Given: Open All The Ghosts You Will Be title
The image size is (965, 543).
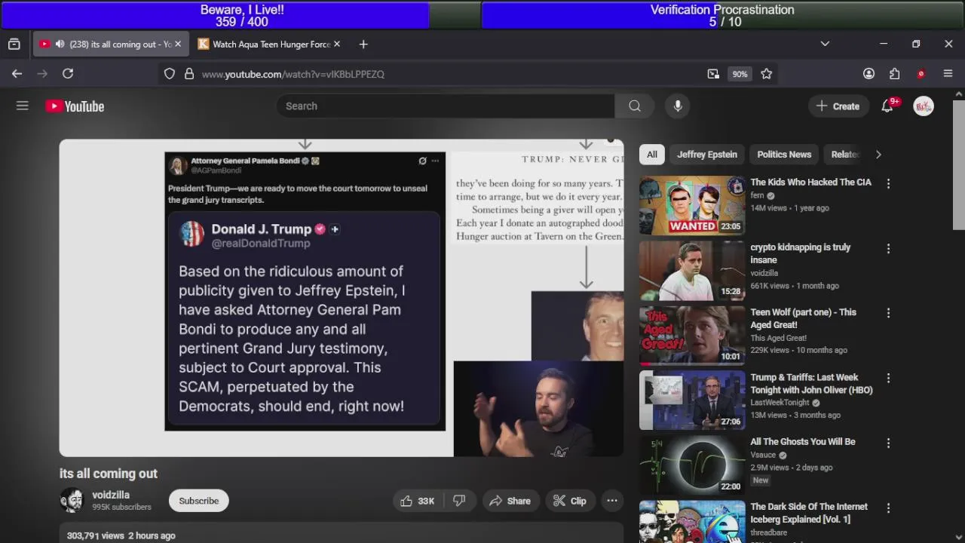Looking at the screenshot, I should click(x=803, y=442).
